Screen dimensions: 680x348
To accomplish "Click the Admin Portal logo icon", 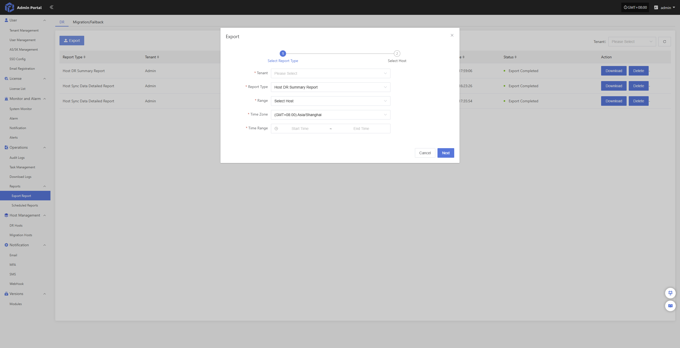I will point(9,7).
